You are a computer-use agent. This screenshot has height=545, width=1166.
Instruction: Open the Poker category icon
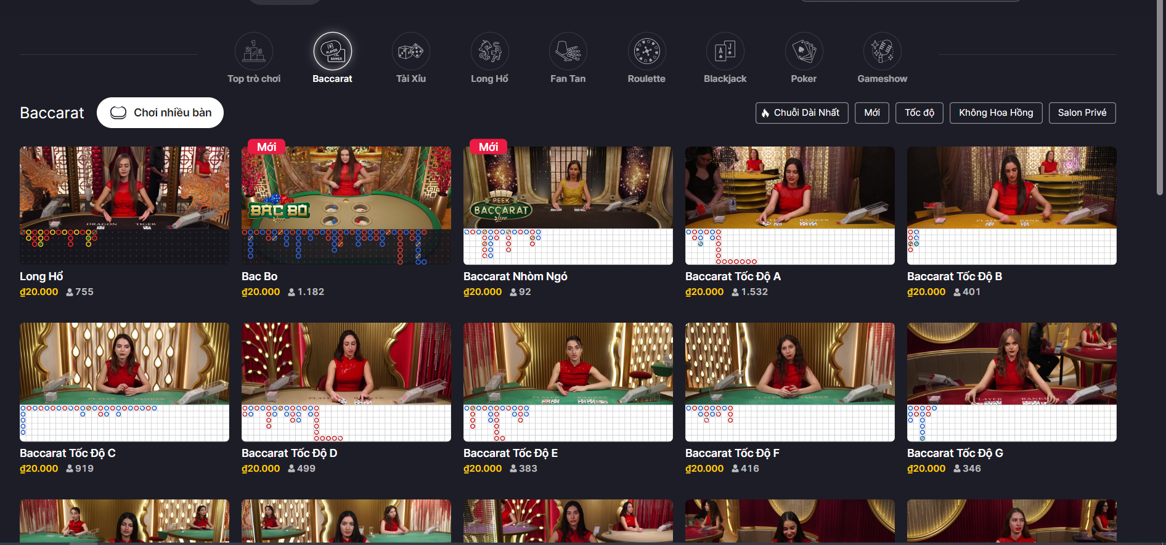click(804, 51)
